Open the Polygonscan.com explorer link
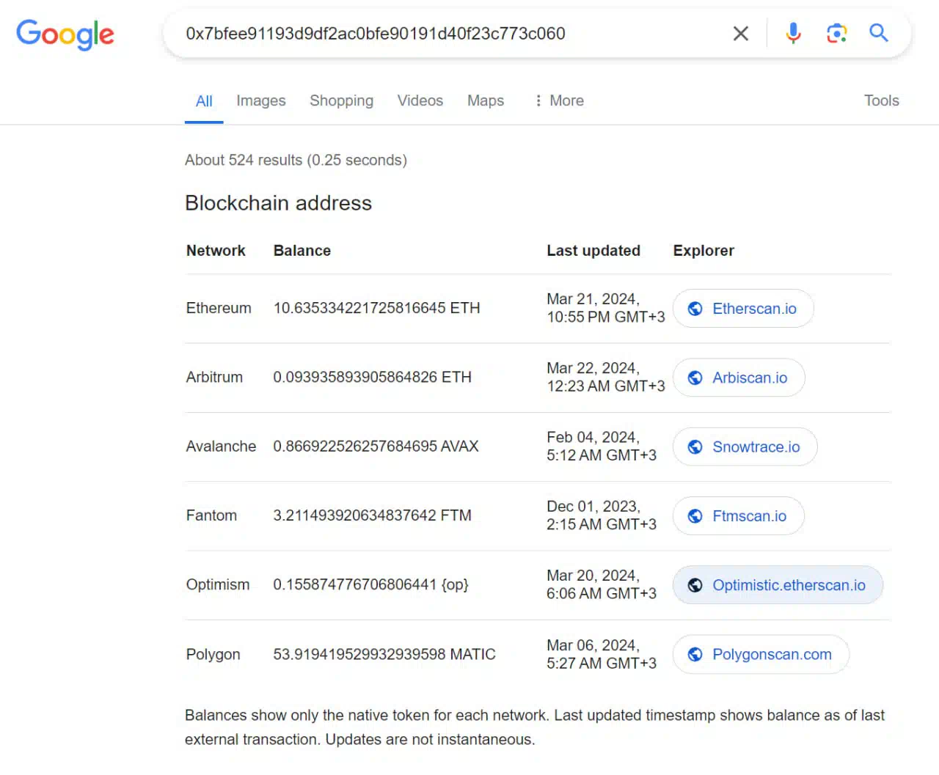Screen dimensions: 939x775 [x=761, y=654]
